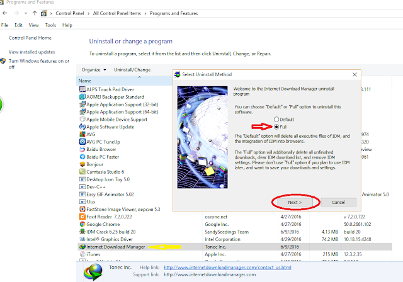Click the Apple Mobile Device Support icon

point(82,119)
